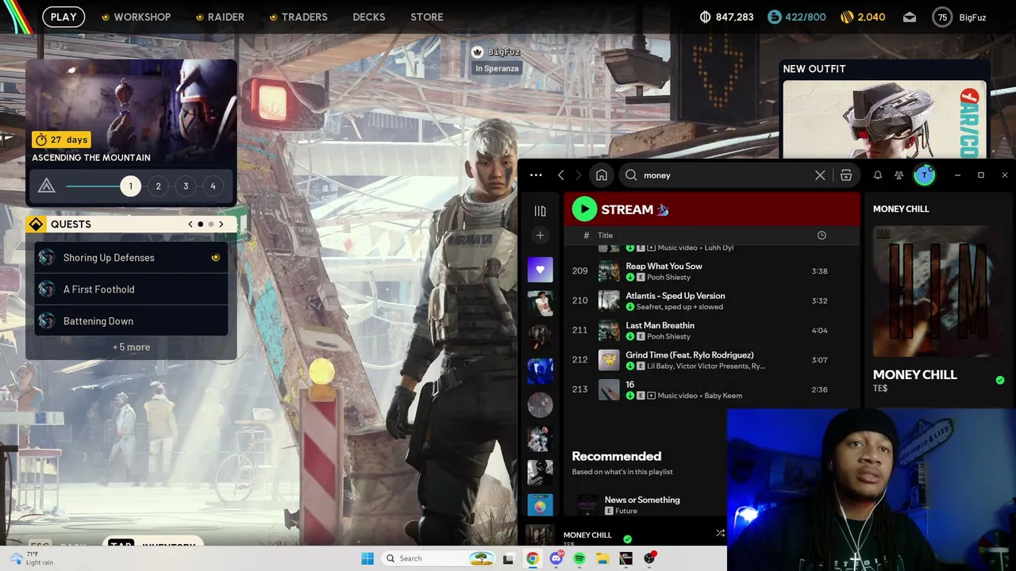This screenshot has height=571, width=1016.
Task: Toggle saved checkmark in now-playing bar
Action: pyautogui.click(x=628, y=539)
